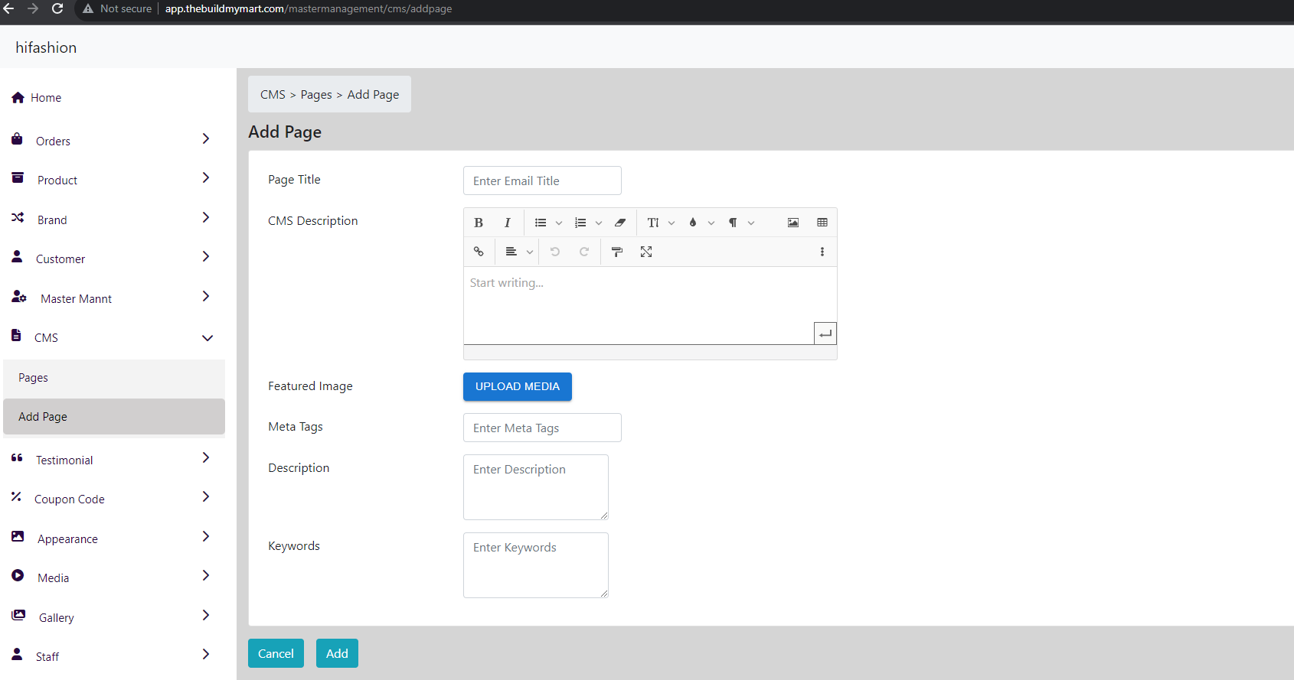Viewport: 1294px width, 680px height.
Task: Expand the paragraph format dropdown arrow
Action: tap(751, 223)
